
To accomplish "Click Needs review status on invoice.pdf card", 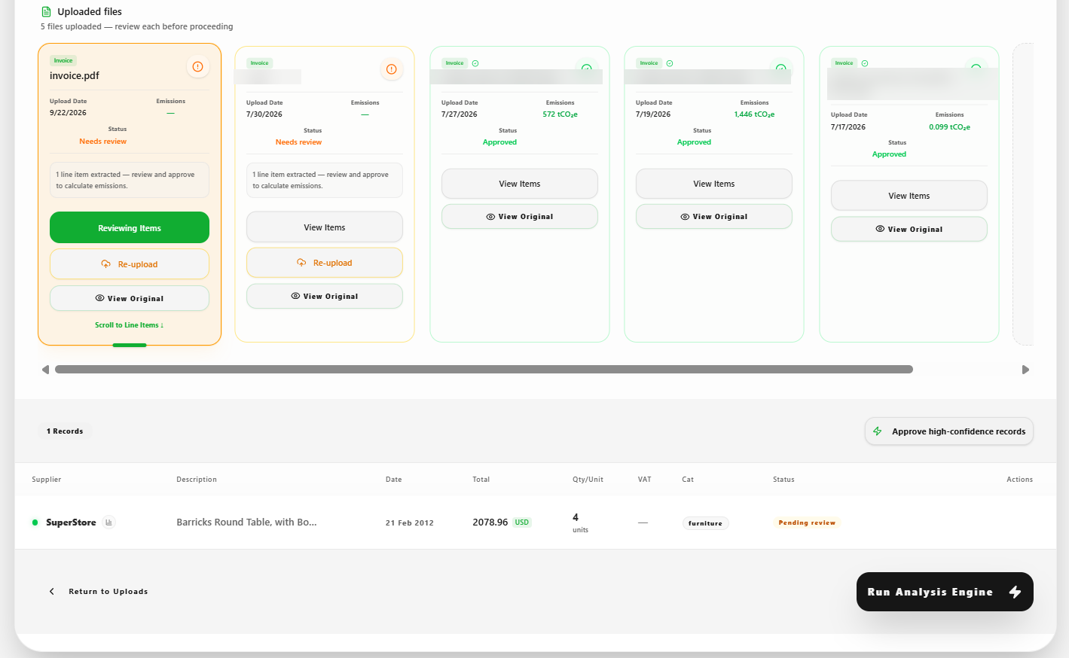I will 103,142.
